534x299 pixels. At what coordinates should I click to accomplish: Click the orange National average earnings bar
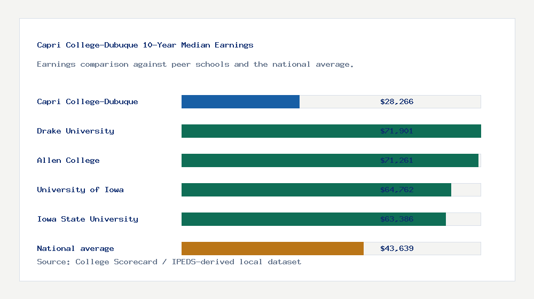coord(272,249)
